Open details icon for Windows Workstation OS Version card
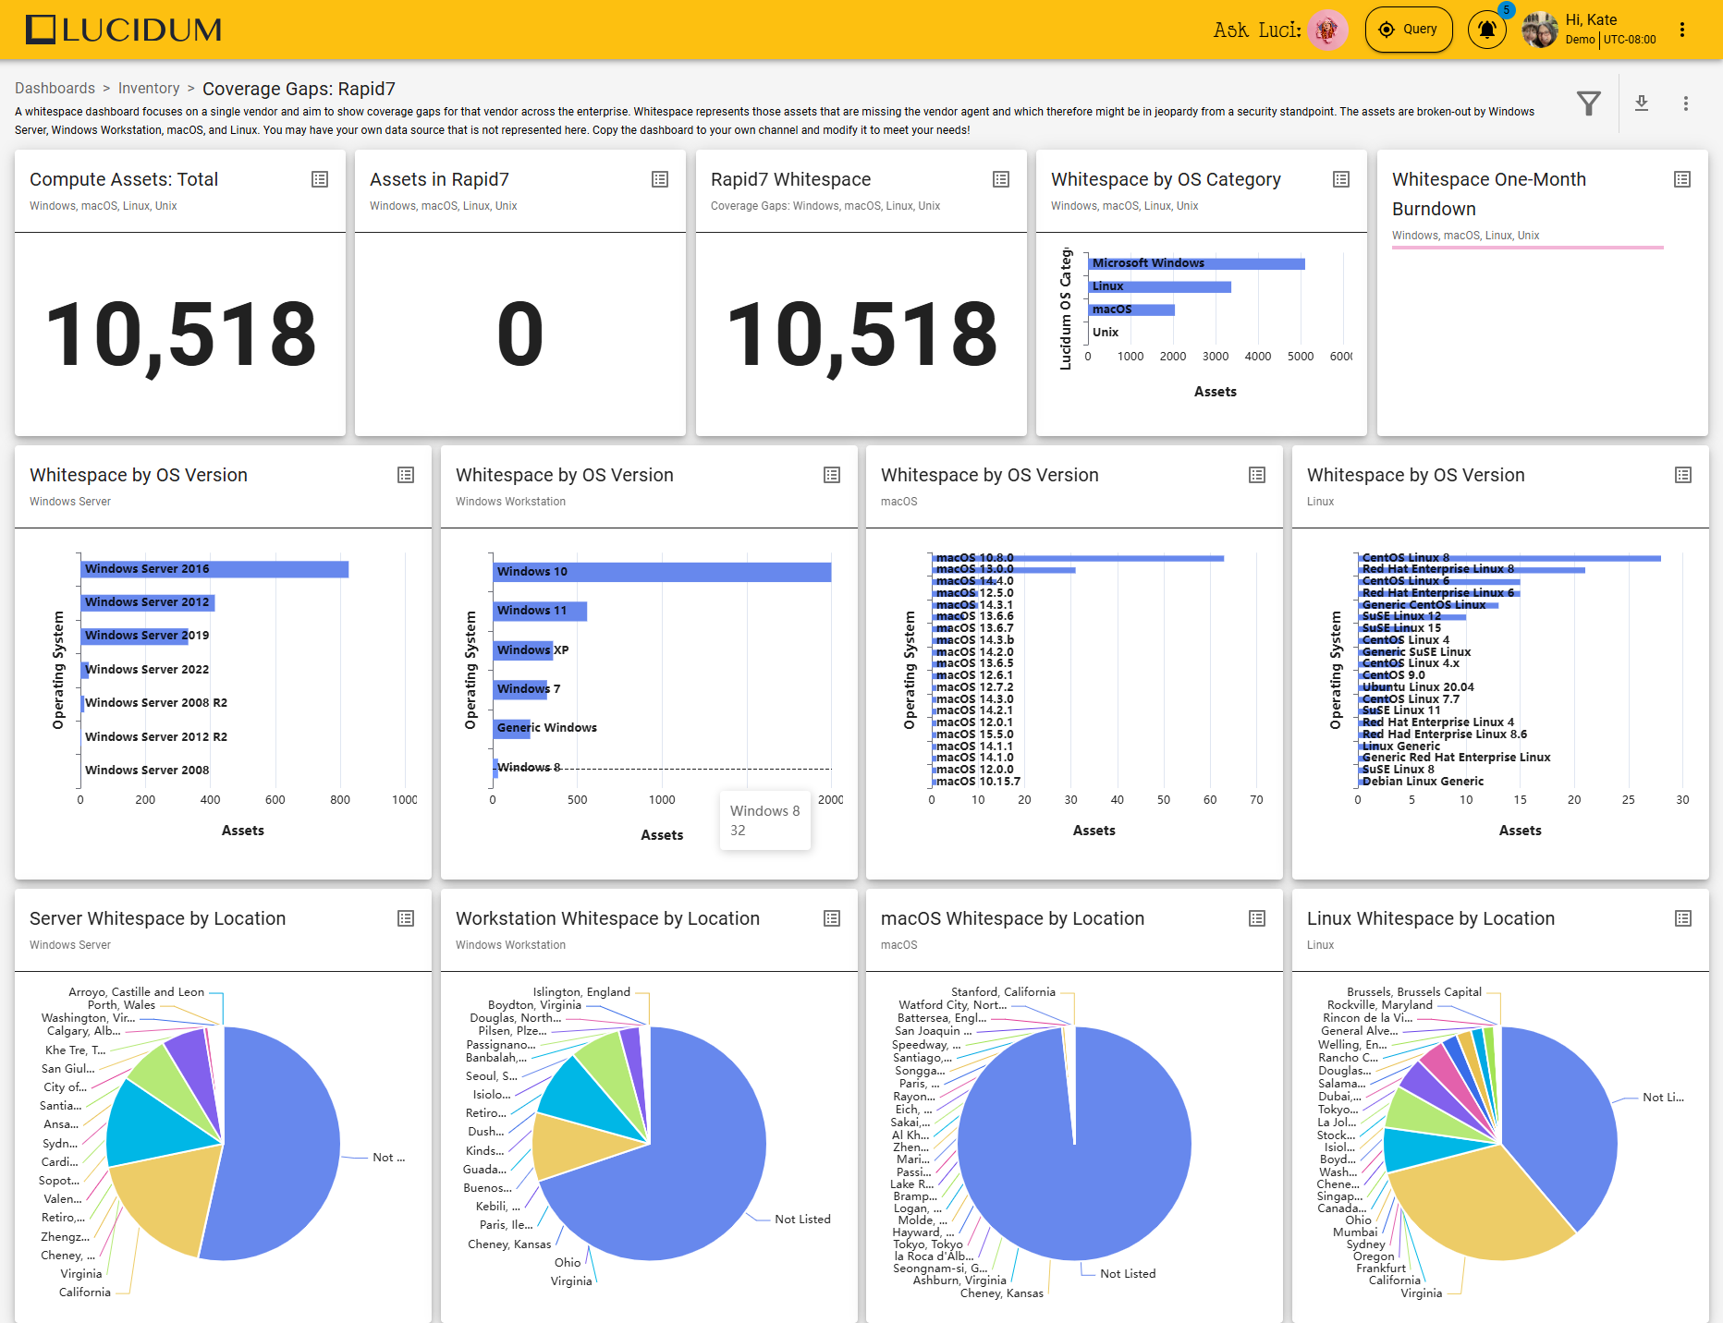 click(832, 475)
